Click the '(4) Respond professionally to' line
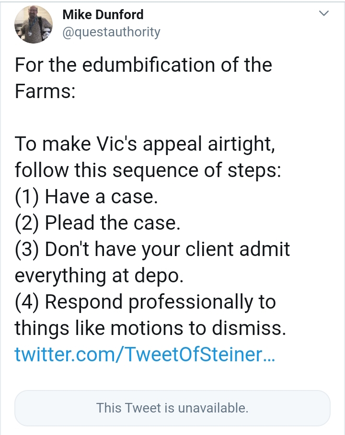 145,302
